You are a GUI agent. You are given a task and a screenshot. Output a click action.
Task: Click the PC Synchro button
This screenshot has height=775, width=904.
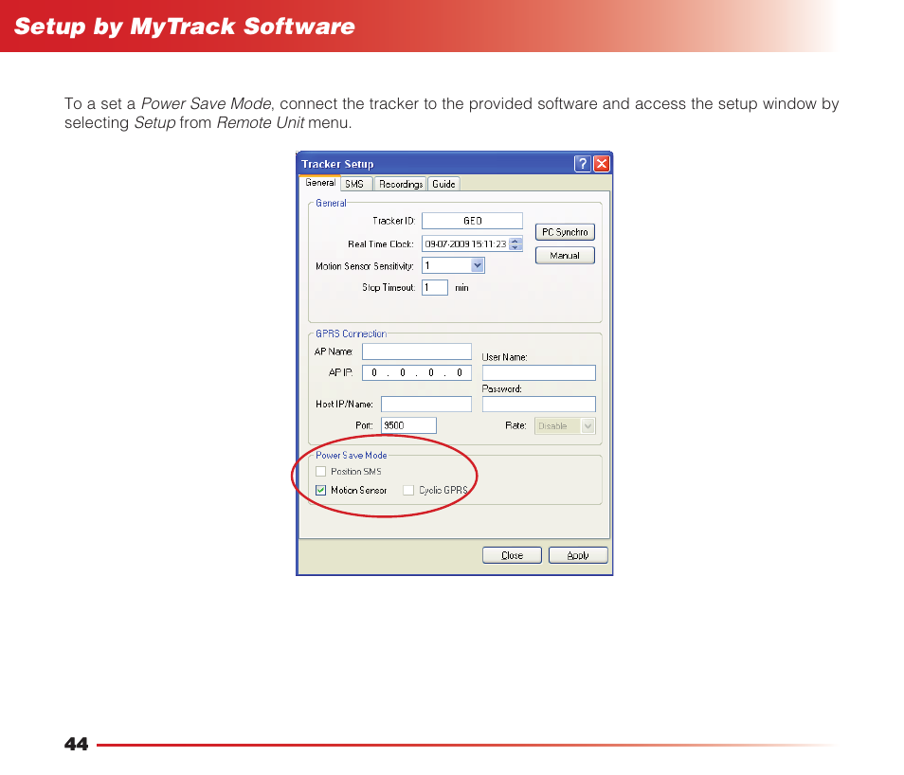click(x=565, y=232)
